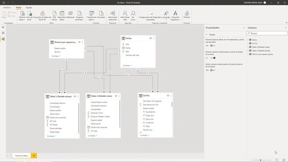Click Contraer on Tabla 4 card

tap(93, 136)
